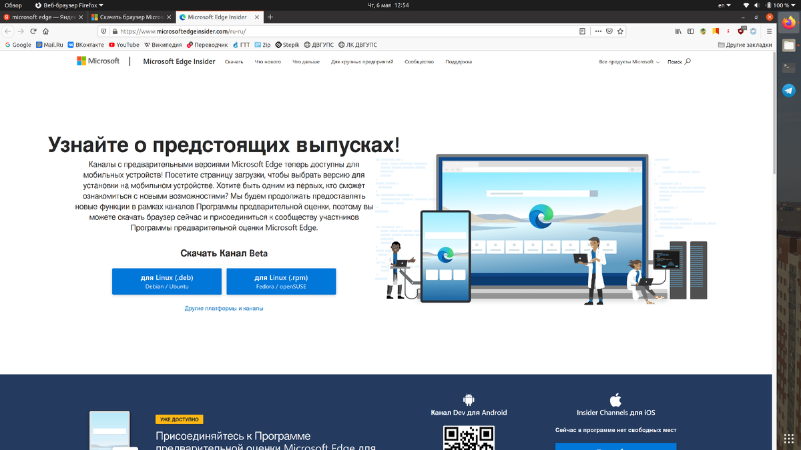Open Скачать nav menu item

(234, 61)
